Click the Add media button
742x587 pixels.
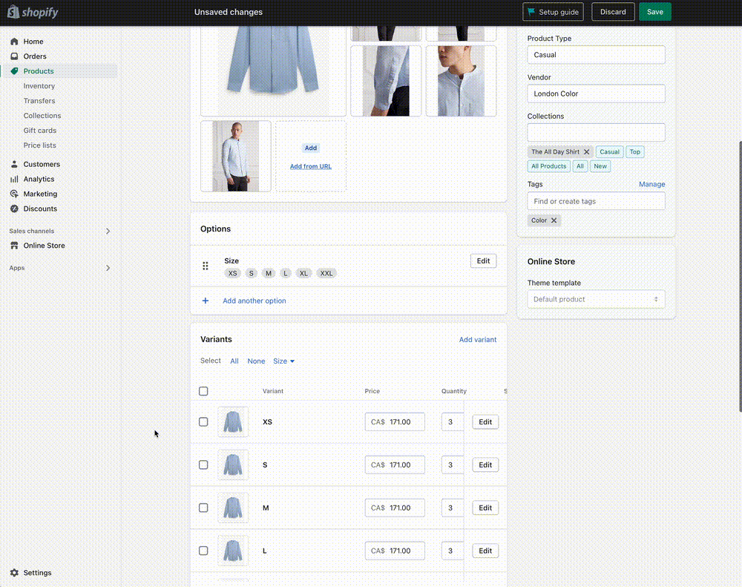[x=310, y=148]
